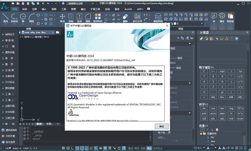This screenshot has height=151, width=251.
Task: Toggle 基线 in the status bar
Action: pyautogui.click(x=131, y=148)
